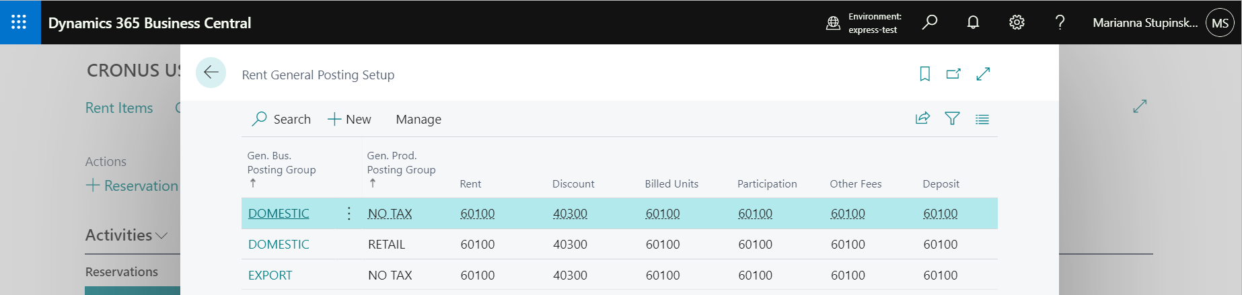
Task: Bookmark this page with the bookmark icon
Action: [924, 74]
